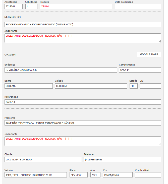Click the second Data solicitação field
This screenshot has height=184, width=168.
[149, 7]
